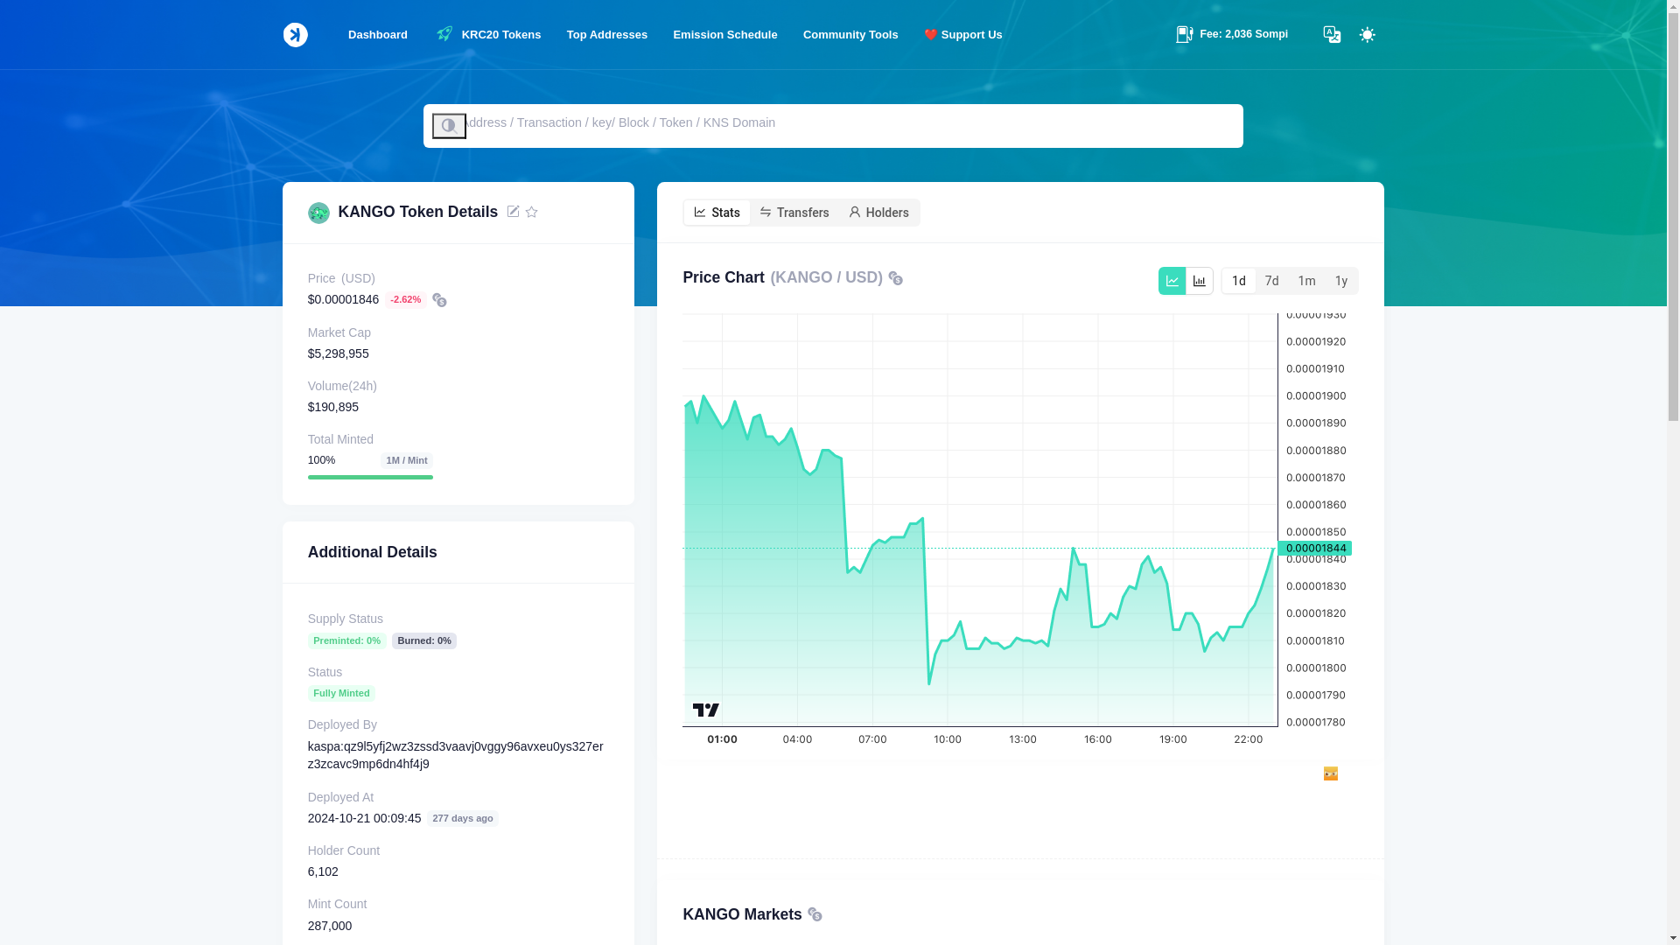
Task: Switch to the Transfers tab
Action: pos(794,213)
